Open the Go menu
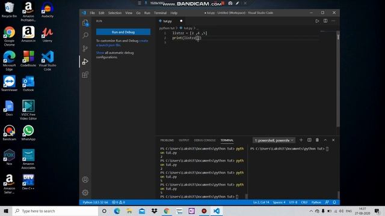 coord(138,13)
